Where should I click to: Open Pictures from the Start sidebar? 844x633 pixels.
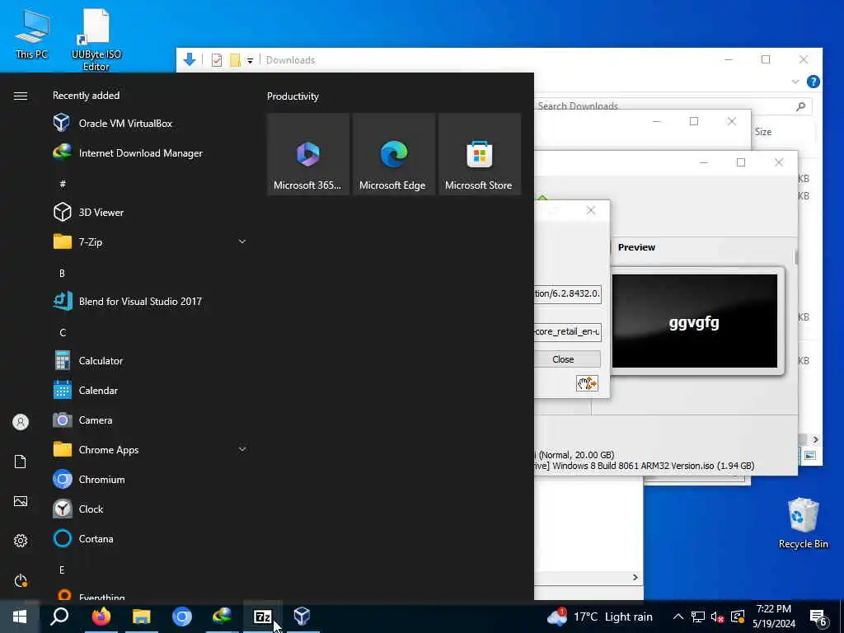[x=21, y=501]
